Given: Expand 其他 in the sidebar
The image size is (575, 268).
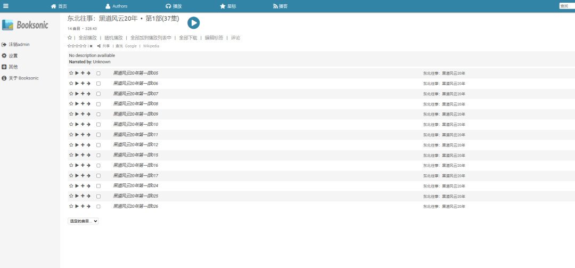Looking at the screenshot, I should point(13,67).
